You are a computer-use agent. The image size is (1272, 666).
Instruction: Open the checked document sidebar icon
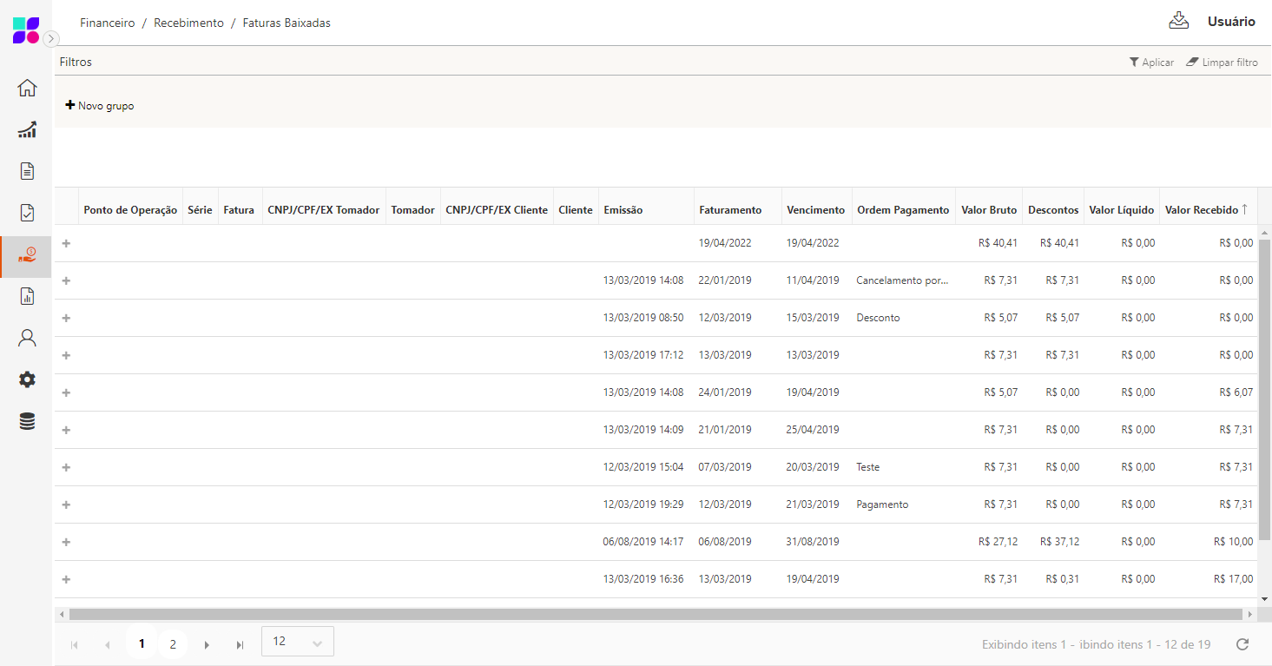(x=27, y=213)
